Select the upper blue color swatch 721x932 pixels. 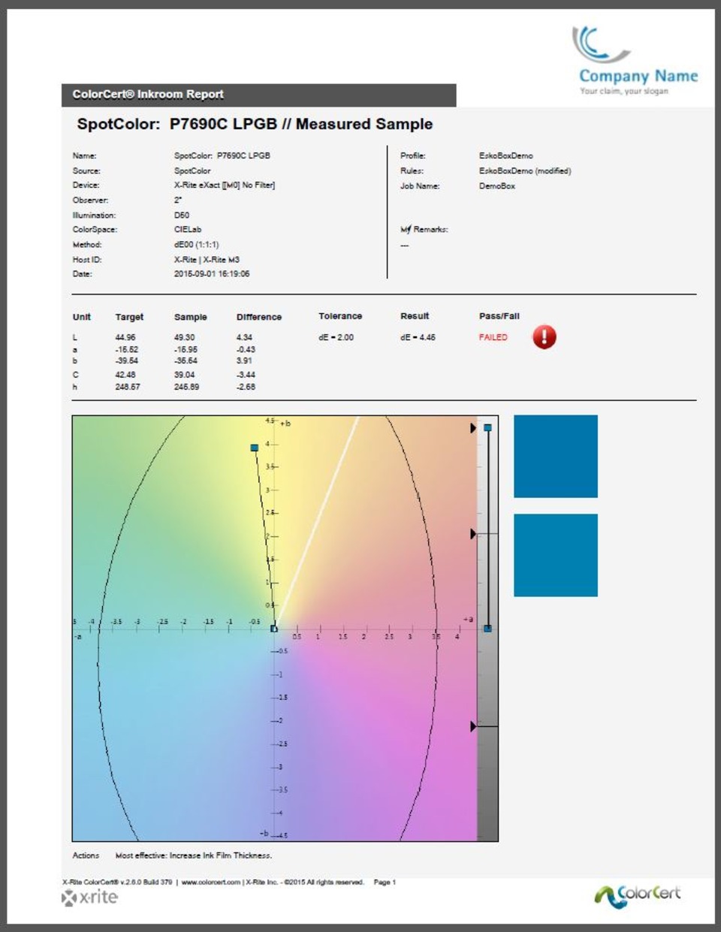[x=556, y=457]
